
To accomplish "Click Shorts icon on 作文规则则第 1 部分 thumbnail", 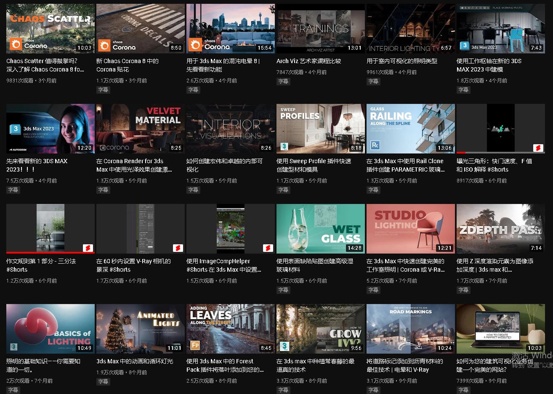I will tap(88, 248).
